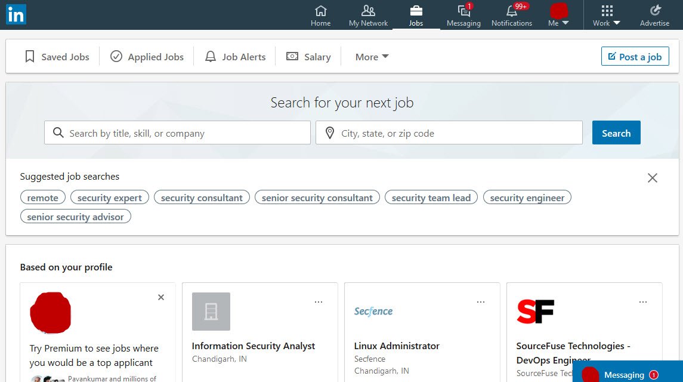Click the location pin icon
This screenshot has width=683, height=382.
click(330, 133)
